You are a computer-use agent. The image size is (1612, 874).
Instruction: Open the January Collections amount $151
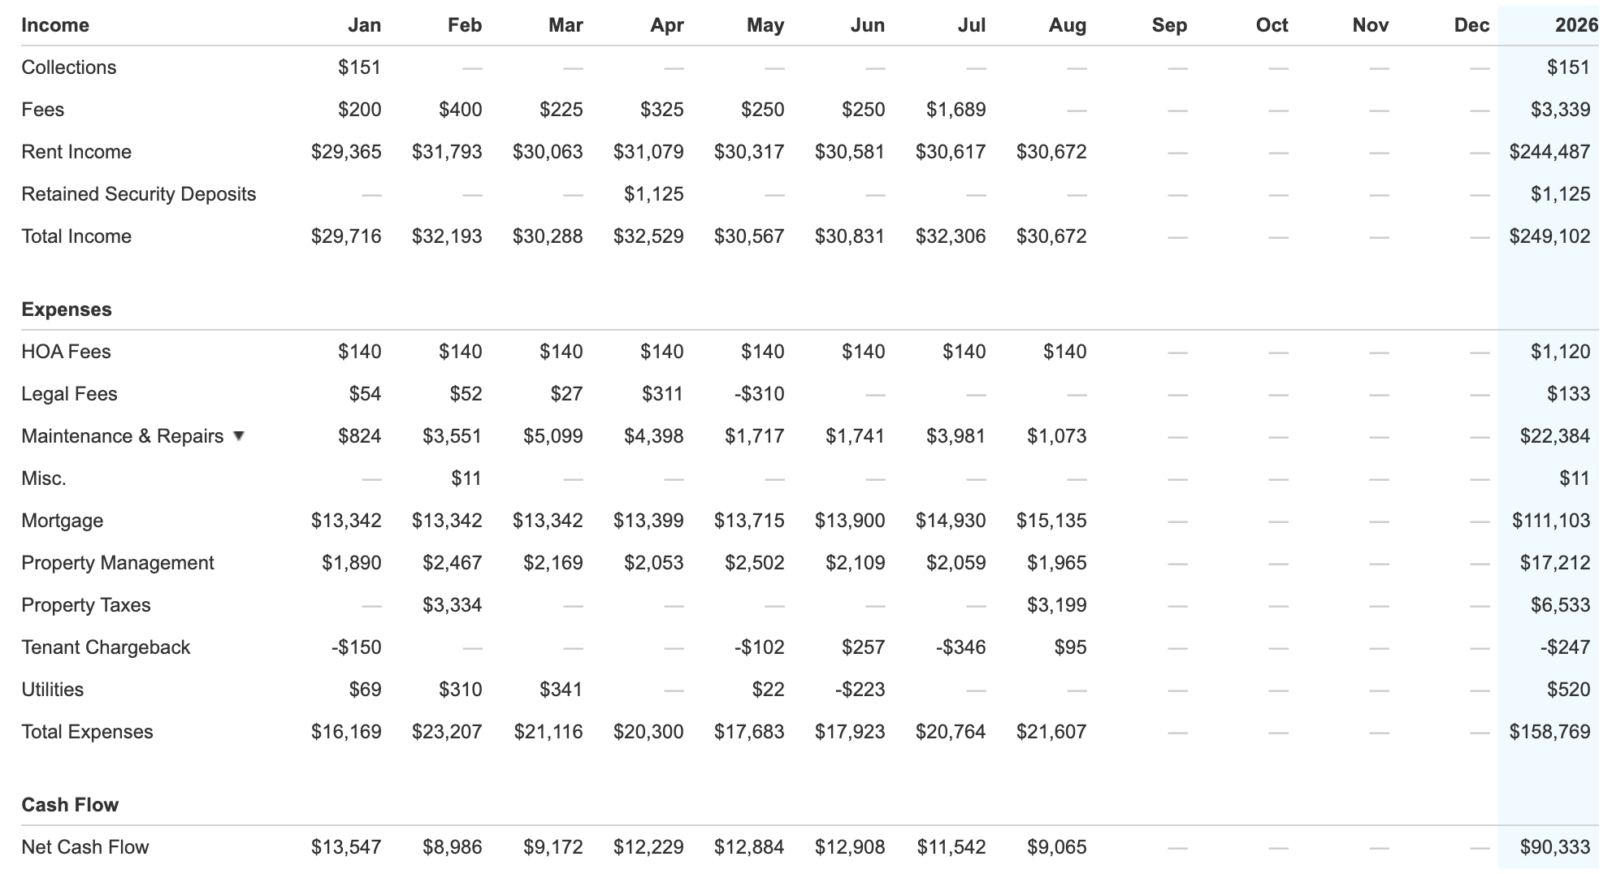click(359, 67)
